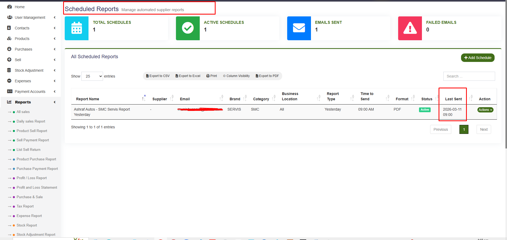The height and width of the screenshot is (240, 507).
Task: Open the Show entries dropdown
Action: pos(92,76)
